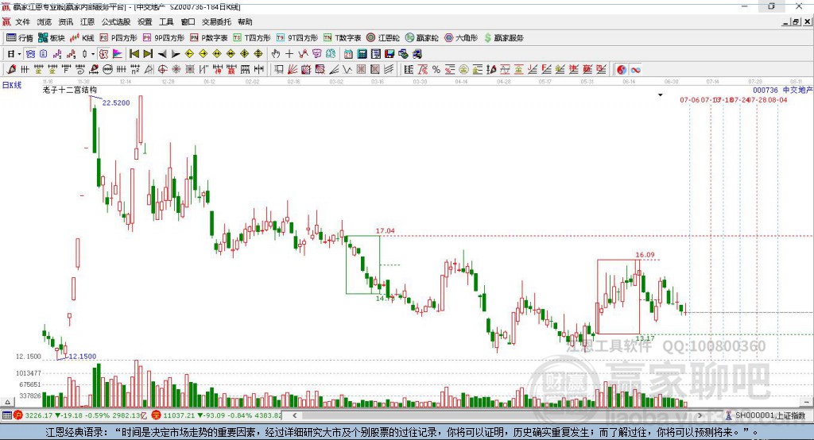The height and width of the screenshot is (440, 814).
Task: Open the 交易委托 menu
Action: (216, 21)
